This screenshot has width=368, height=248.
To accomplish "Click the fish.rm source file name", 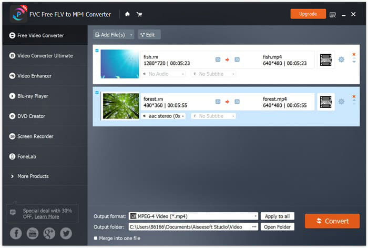I will click(151, 57).
